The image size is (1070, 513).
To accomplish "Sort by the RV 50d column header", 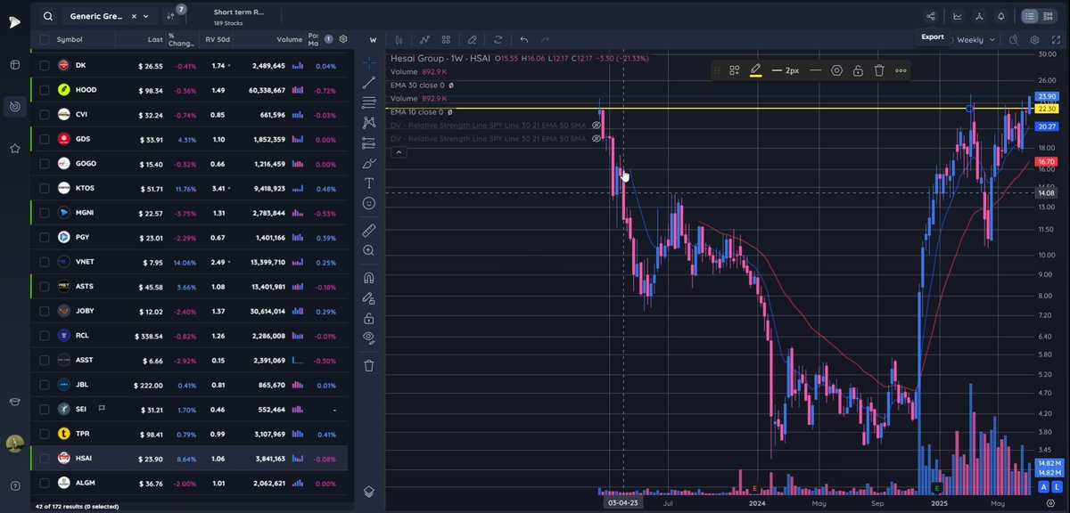I will pyautogui.click(x=218, y=39).
